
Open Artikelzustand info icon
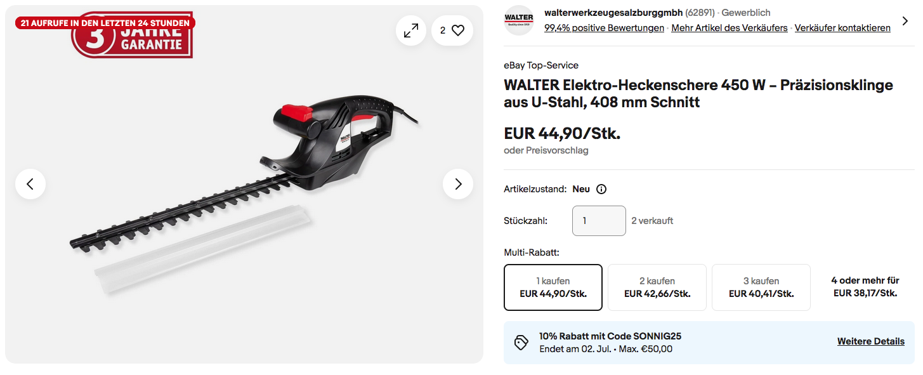click(x=601, y=189)
